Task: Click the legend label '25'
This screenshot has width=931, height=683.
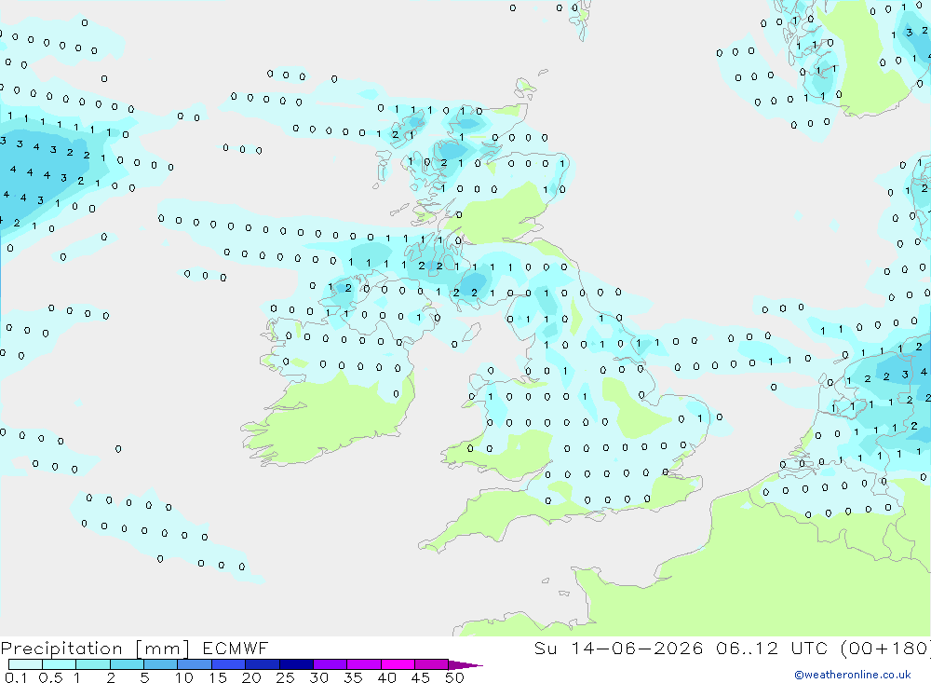Action: pyautogui.click(x=285, y=677)
